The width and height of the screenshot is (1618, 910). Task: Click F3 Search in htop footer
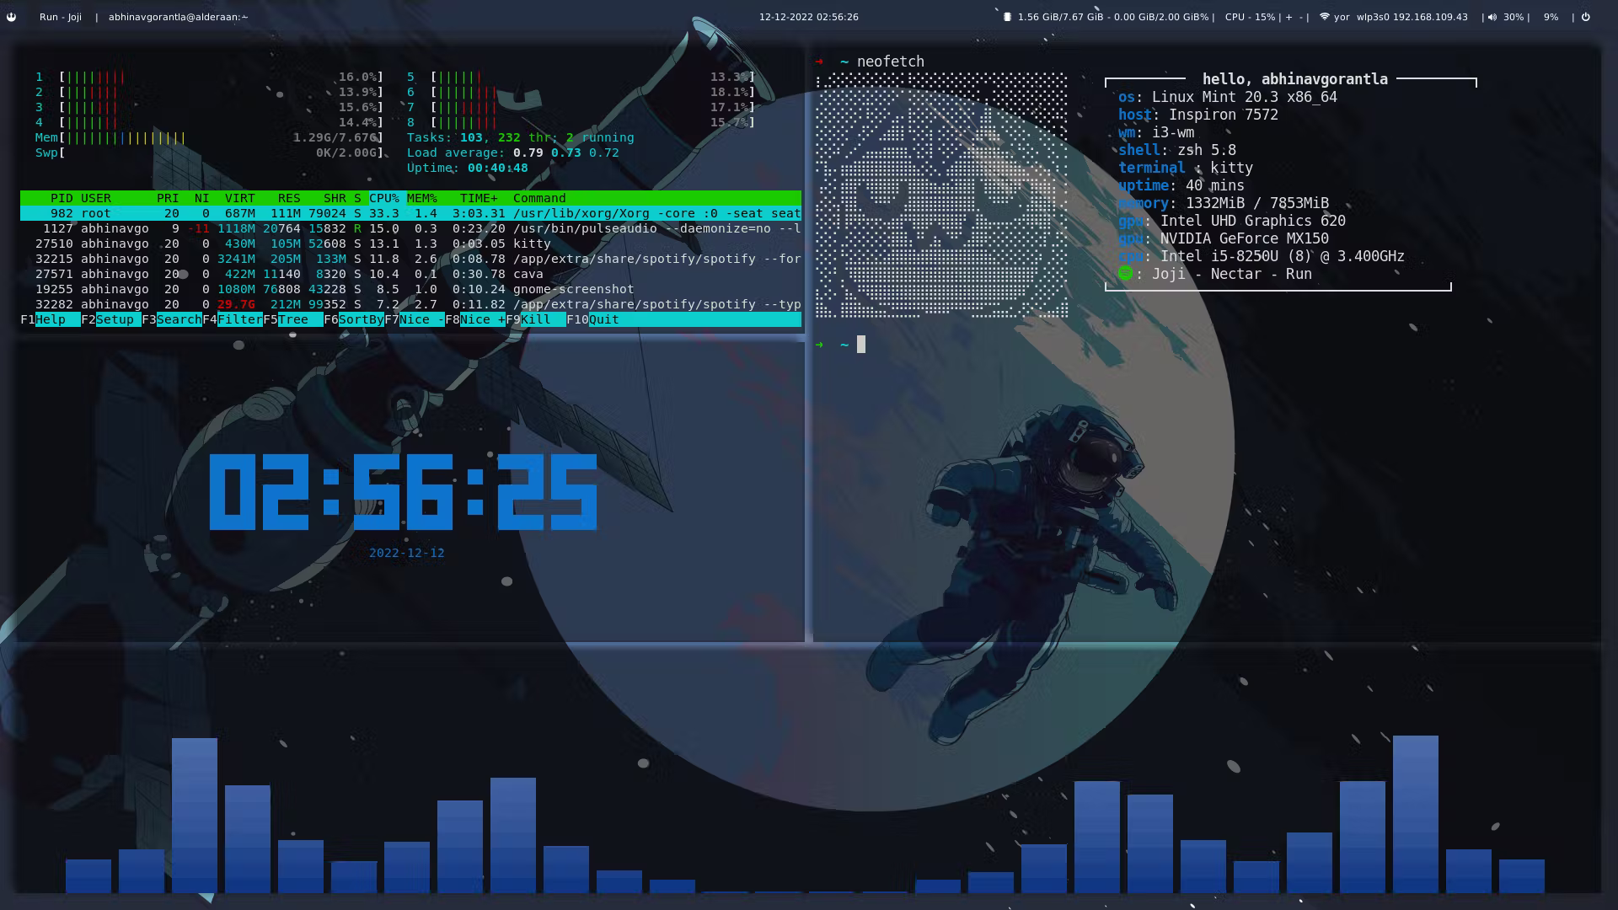tap(178, 319)
